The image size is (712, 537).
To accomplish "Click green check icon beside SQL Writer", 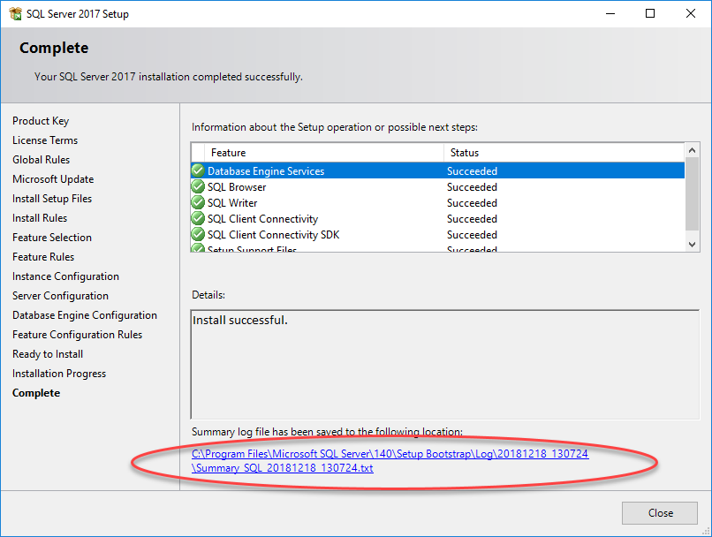I will 198,203.
